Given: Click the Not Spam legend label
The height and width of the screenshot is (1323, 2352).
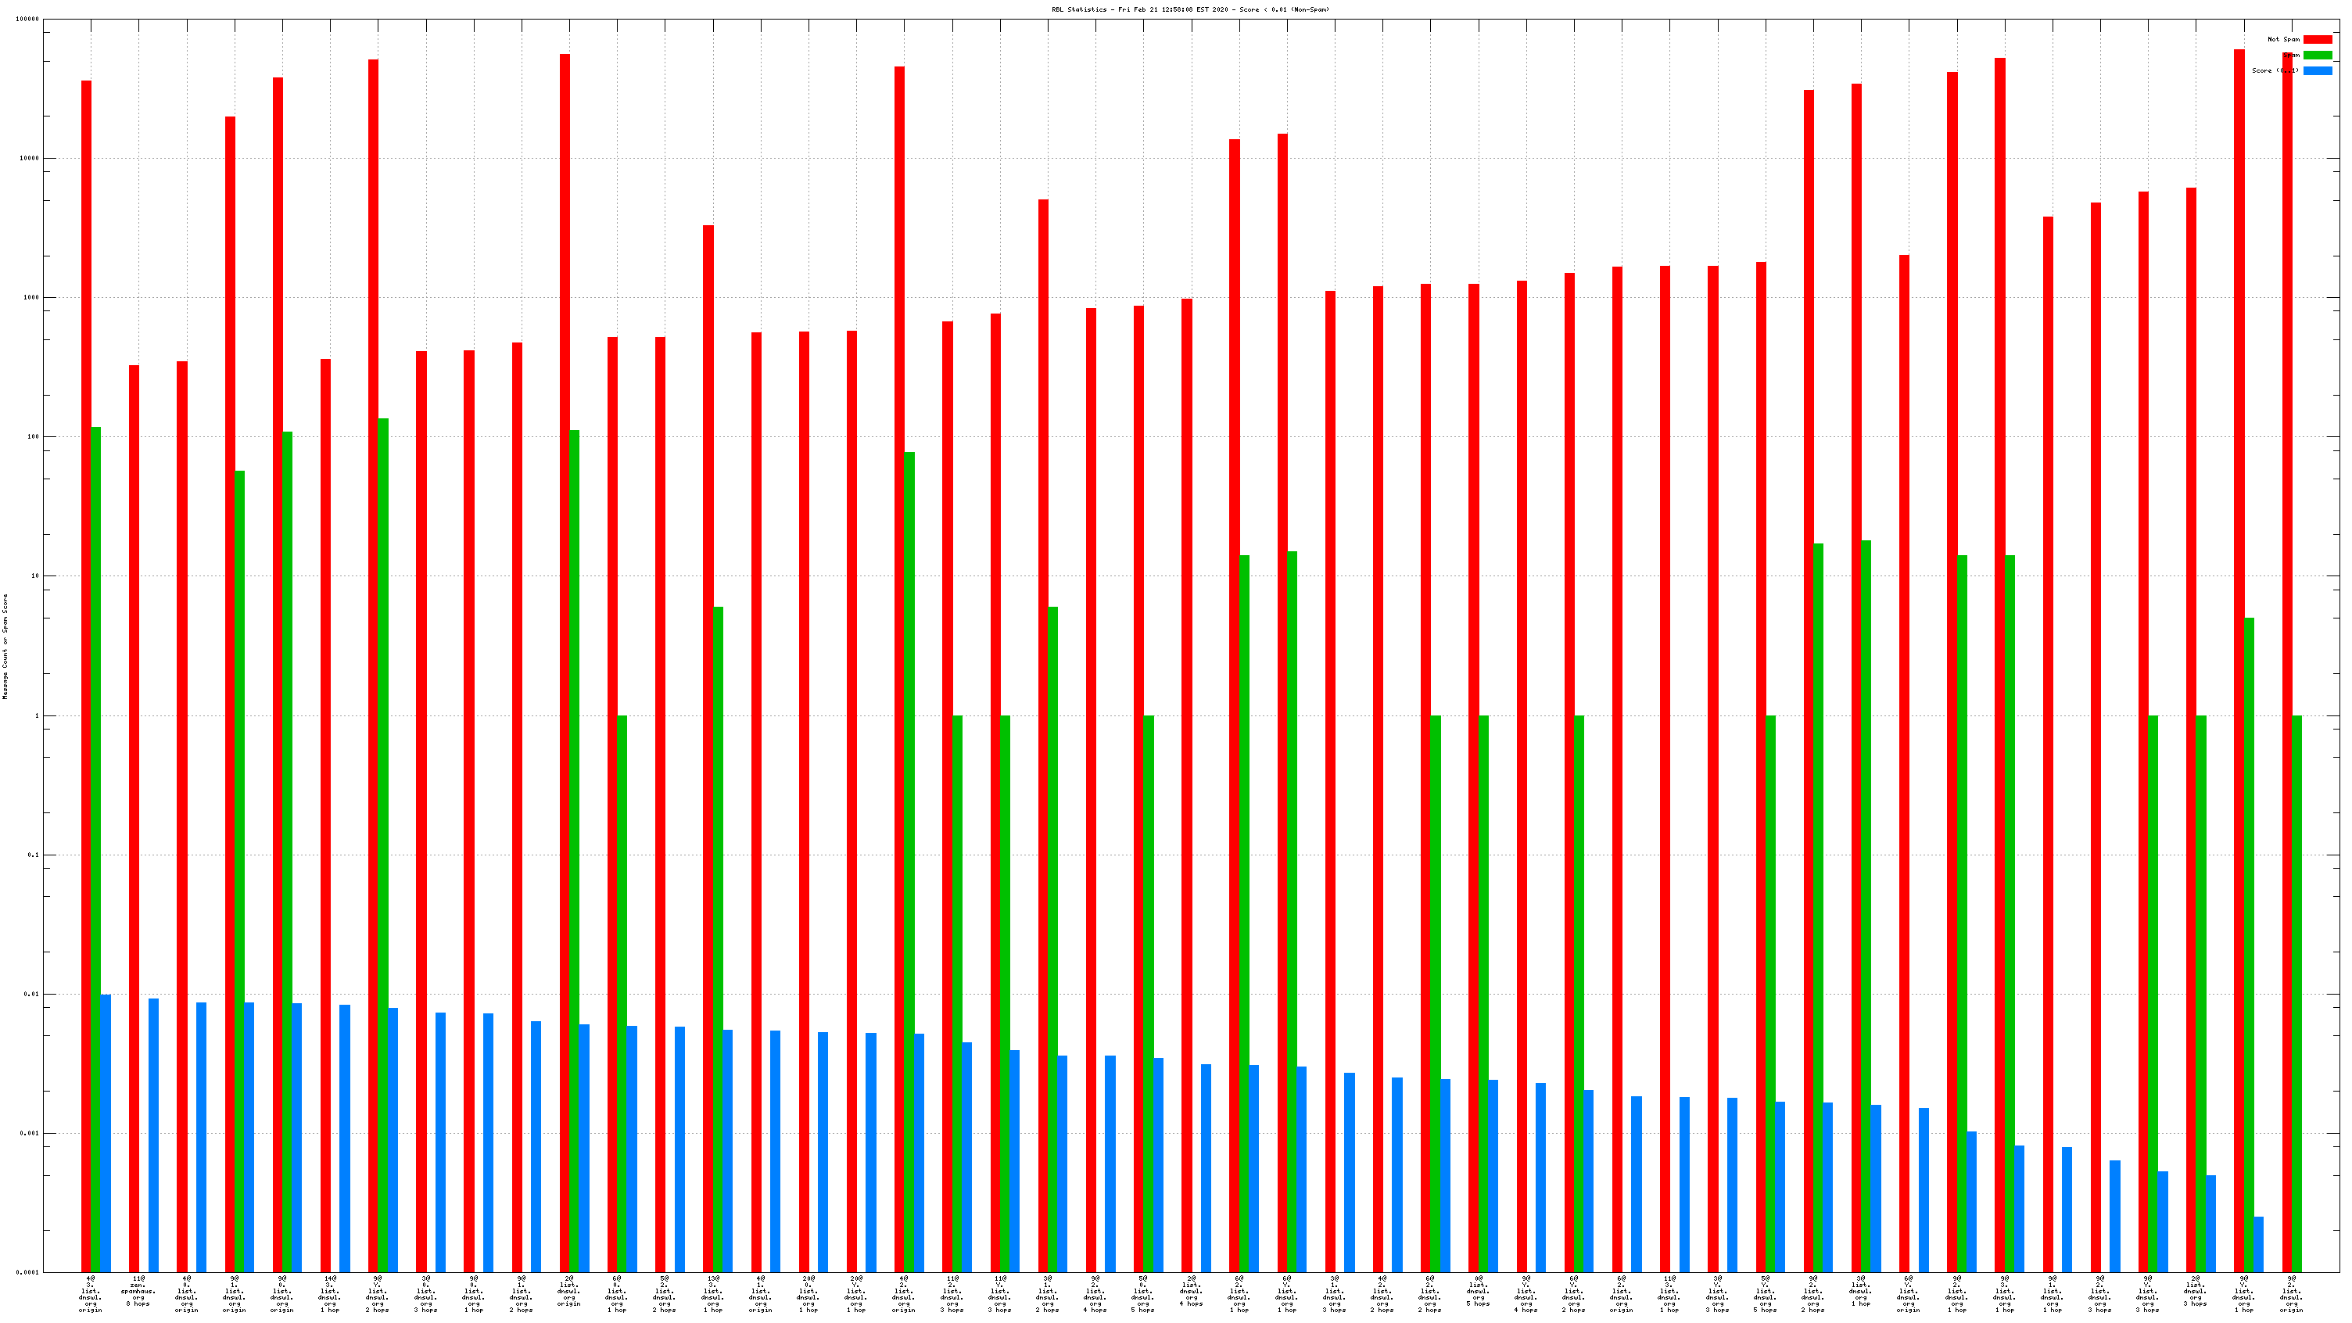Looking at the screenshot, I should pos(2283,39).
